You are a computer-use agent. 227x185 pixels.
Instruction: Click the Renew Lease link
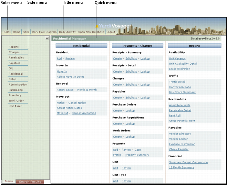(x=65, y=90)
